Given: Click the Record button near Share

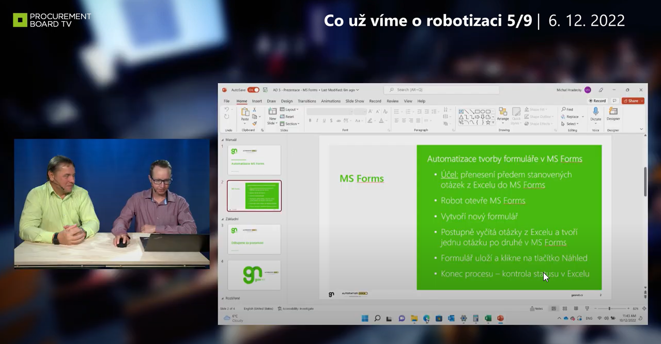Looking at the screenshot, I should tap(597, 101).
